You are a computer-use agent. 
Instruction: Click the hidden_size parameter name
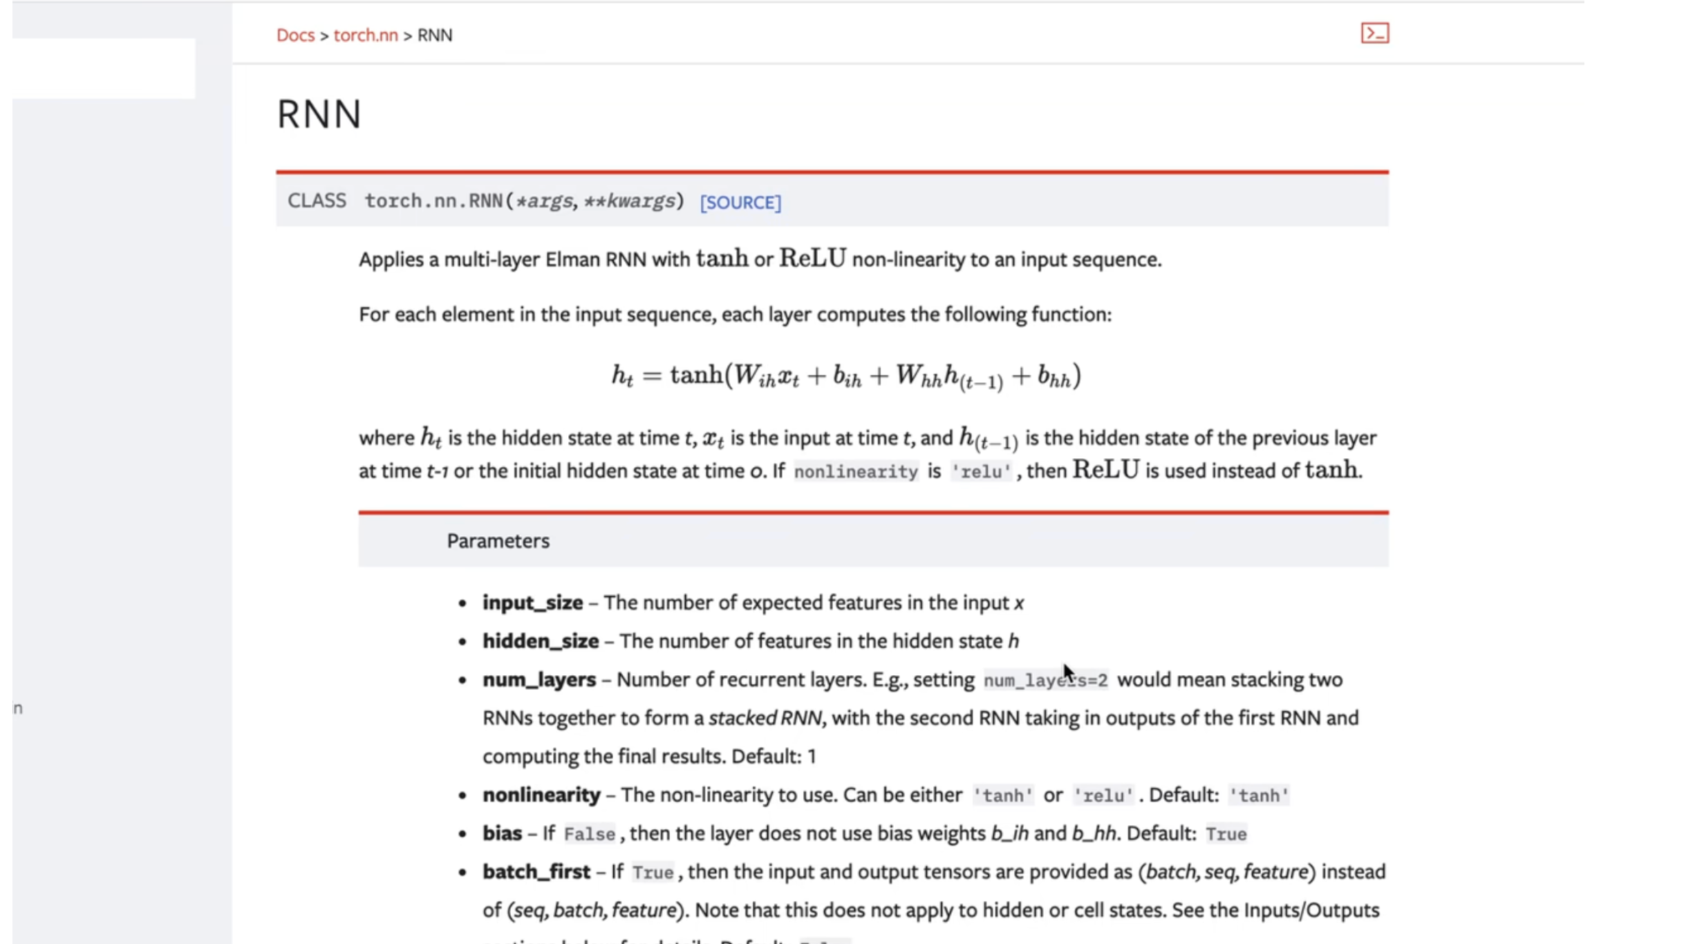click(541, 641)
